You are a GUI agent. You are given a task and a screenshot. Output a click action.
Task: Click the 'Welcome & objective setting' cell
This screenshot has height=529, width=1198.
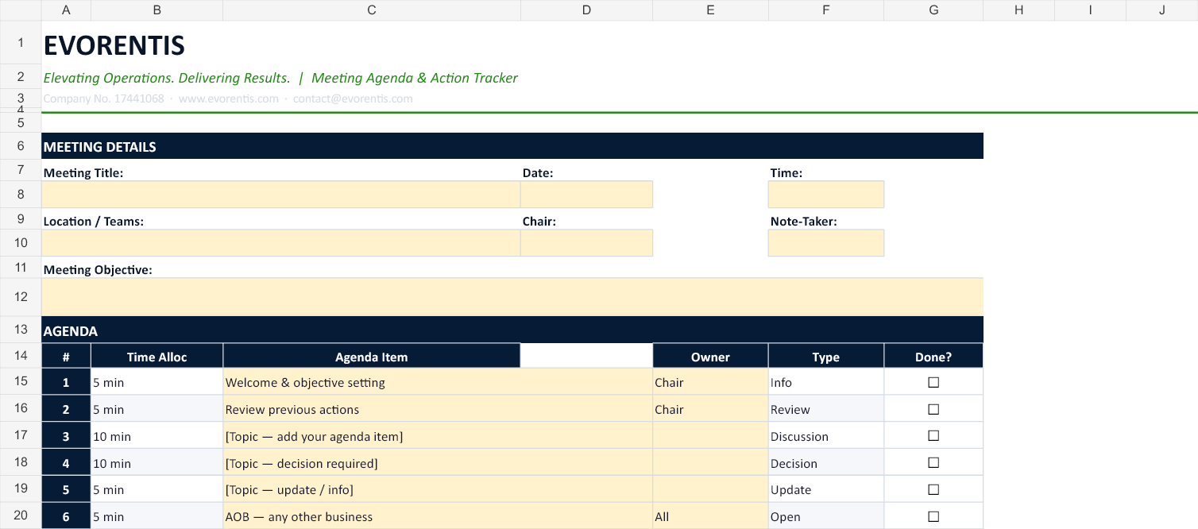[x=438, y=382]
